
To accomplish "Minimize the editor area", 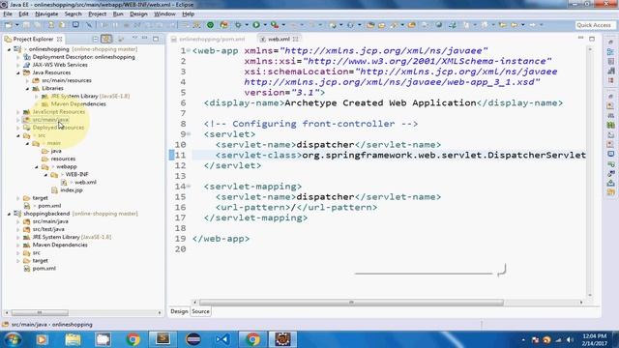I will [x=580, y=38].
